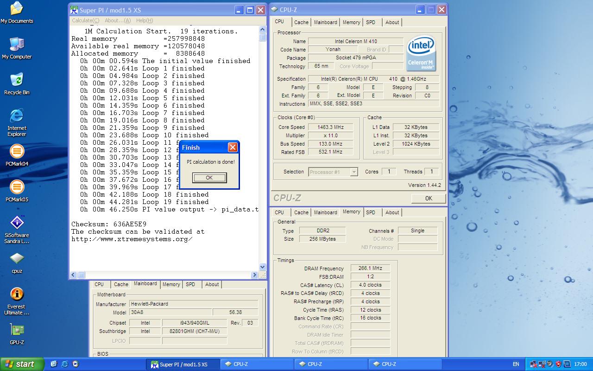Open the Help menu in Super PI
593x371 pixels.
[x=145, y=20]
